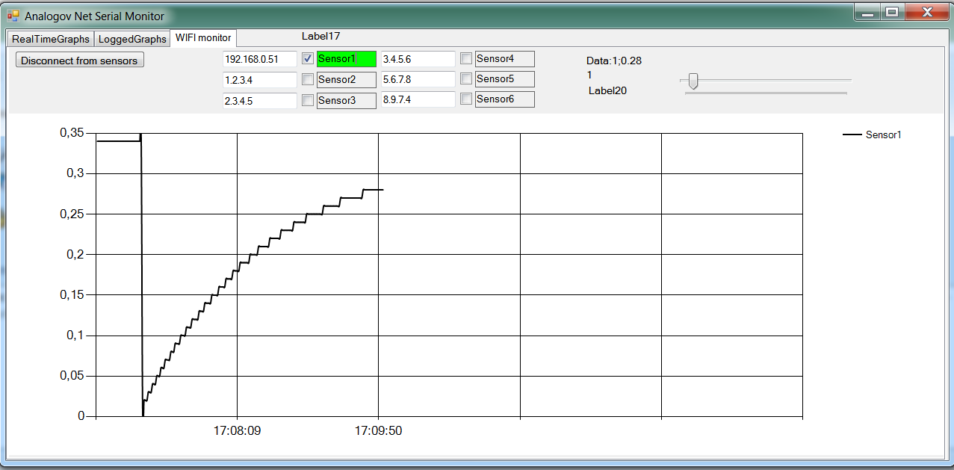The image size is (954, 470).
Task: Click the Sensor4 name text box
Action: 504,59
